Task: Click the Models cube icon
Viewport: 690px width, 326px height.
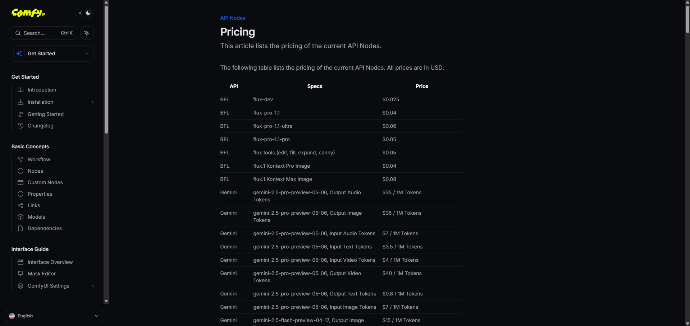Action: click(20, 217)
